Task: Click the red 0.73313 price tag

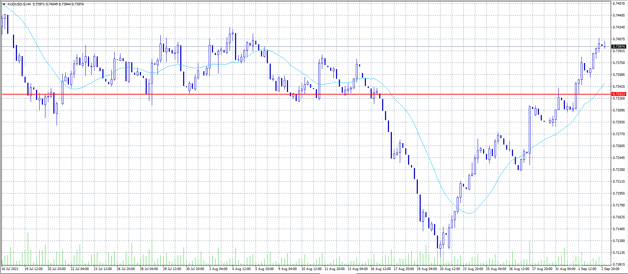Action: tap(619, 94)
